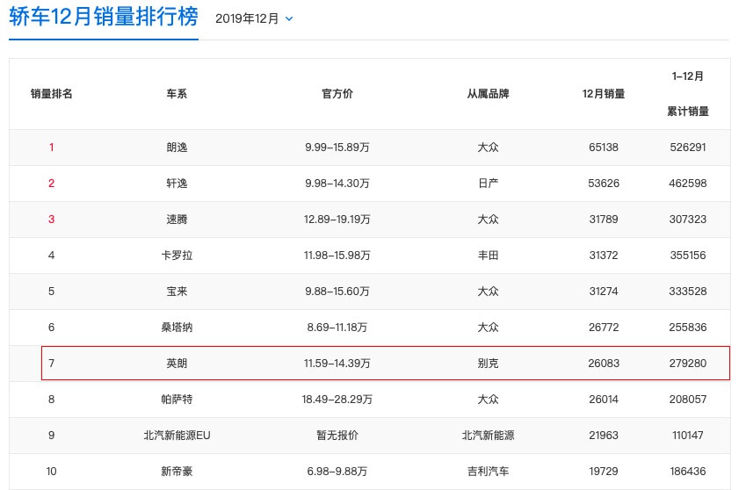
Task: Click December sales 26014
Action: coord(604,400)
